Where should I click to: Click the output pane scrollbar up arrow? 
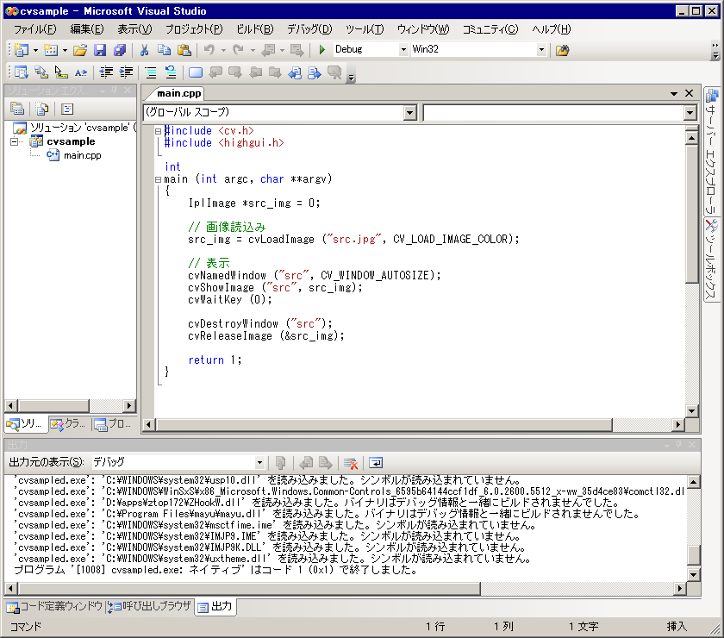click(x=694, y=482)
